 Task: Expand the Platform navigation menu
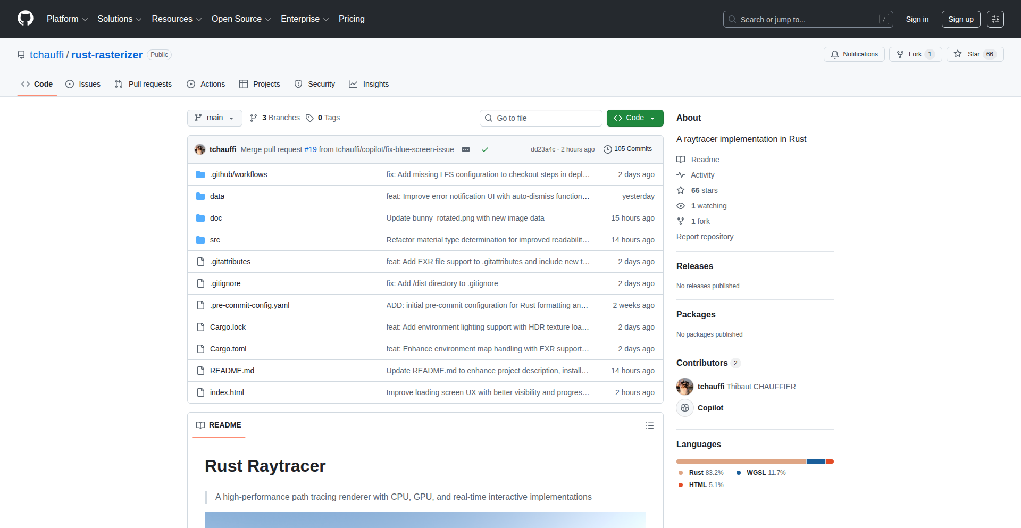pos(67,19)
